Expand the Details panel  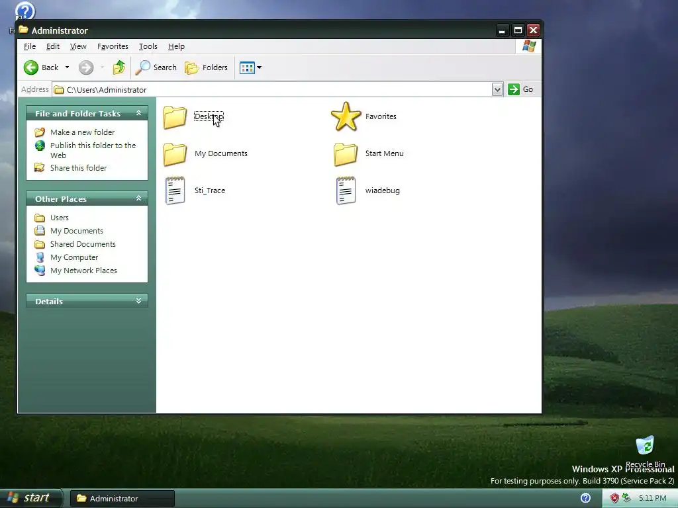(139, 301)
